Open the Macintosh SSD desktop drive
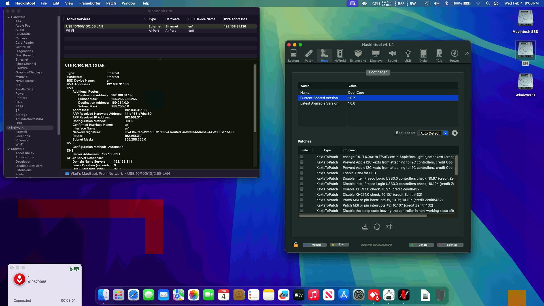The height and width of the screenshot is (306, 544). pos(525,22)
